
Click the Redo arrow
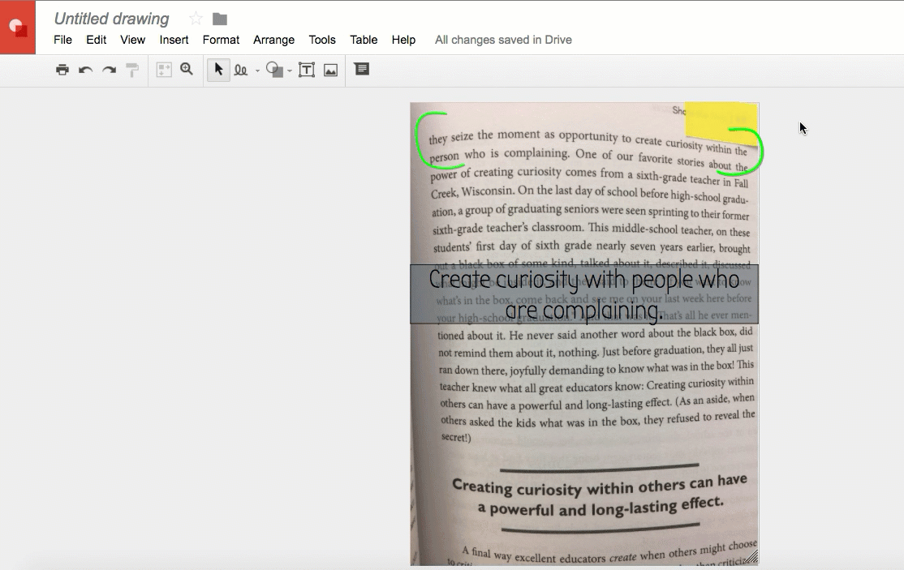tap(109, 70)
